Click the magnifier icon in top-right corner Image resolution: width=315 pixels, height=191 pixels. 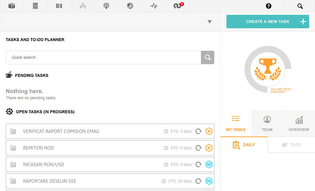300,6
